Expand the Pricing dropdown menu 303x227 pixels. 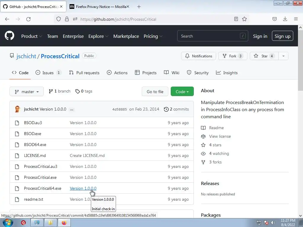pyautogui.click(x=153, y=36)
